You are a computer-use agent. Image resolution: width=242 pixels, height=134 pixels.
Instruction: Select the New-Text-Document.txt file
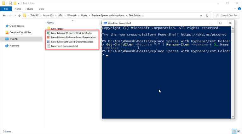pos(64,46)
